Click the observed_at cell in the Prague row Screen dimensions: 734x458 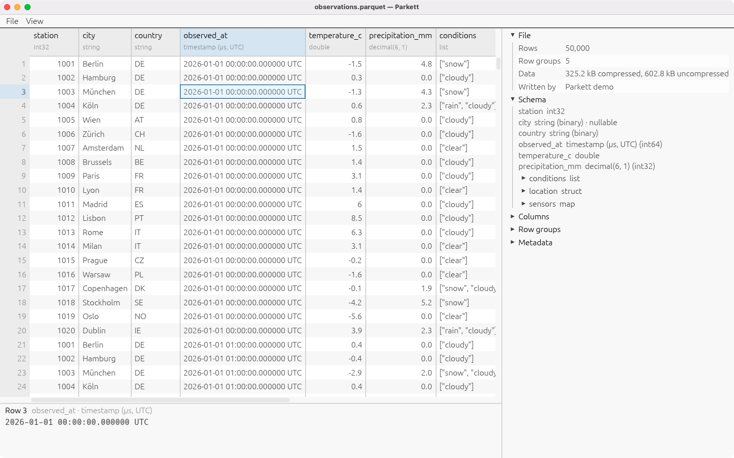243,260
